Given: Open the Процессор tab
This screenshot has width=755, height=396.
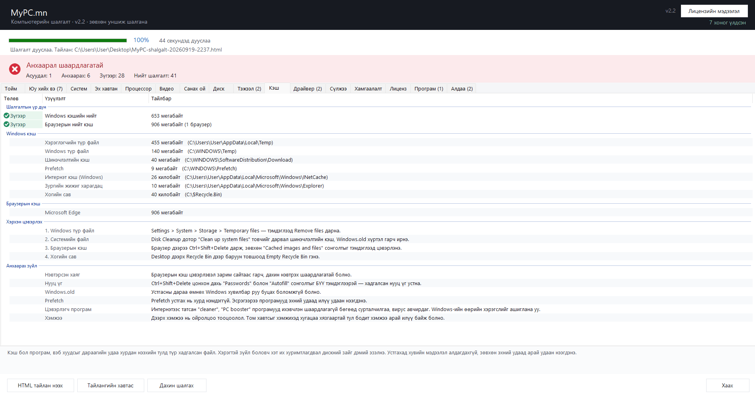Looking at the screenshot, I should point(138,88).
